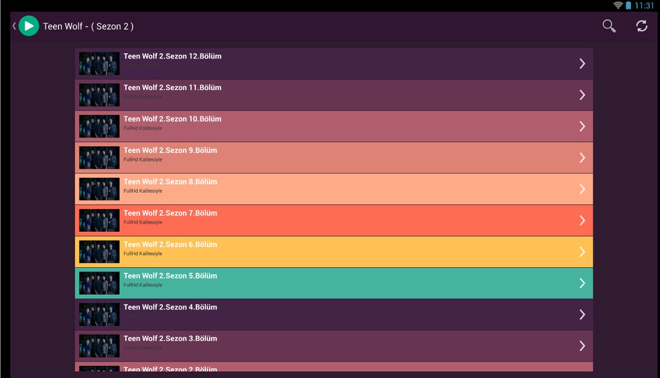
Task: Open search with the magnifier icon
Action: coord(608,26)
